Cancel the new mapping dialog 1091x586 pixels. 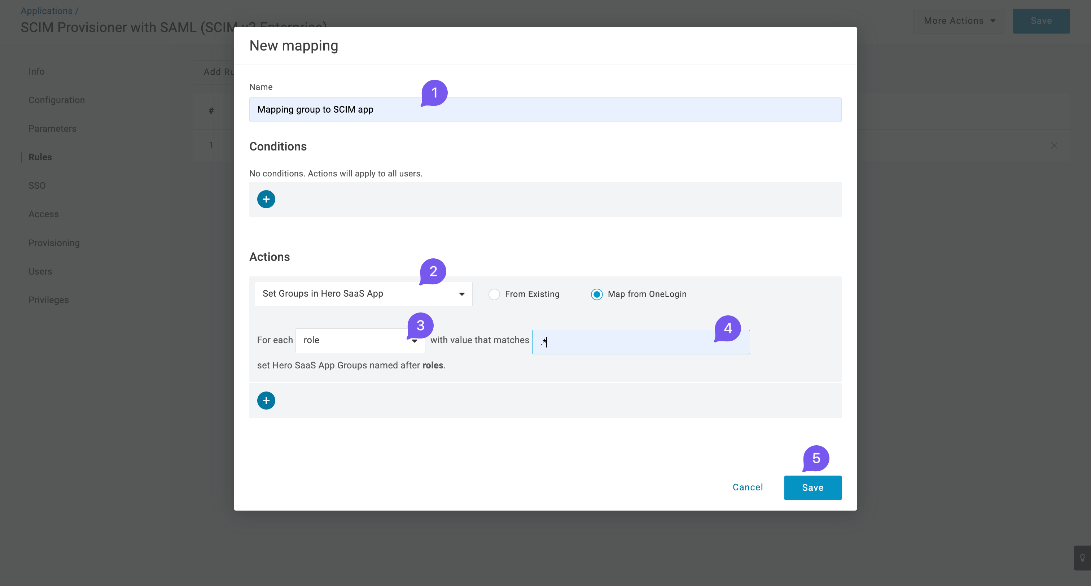pos(748,487)
